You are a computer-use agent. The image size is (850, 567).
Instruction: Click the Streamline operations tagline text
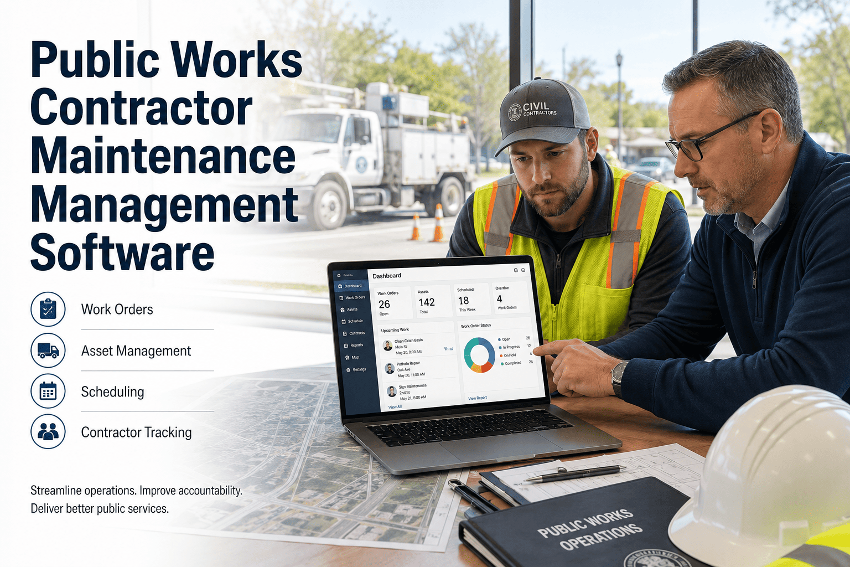tap(136, 491)
